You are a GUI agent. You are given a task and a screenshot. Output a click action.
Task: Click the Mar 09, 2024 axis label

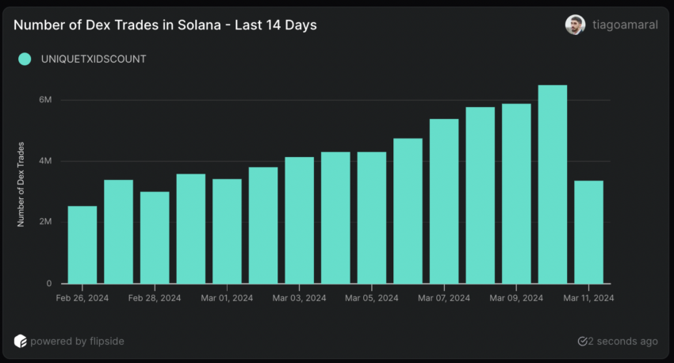pos(516,298)
